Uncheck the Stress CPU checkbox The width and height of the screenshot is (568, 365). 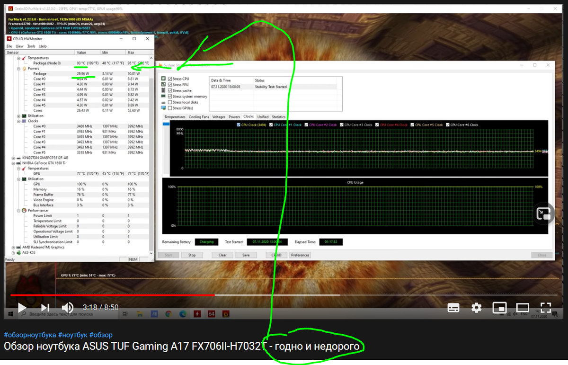170,79
